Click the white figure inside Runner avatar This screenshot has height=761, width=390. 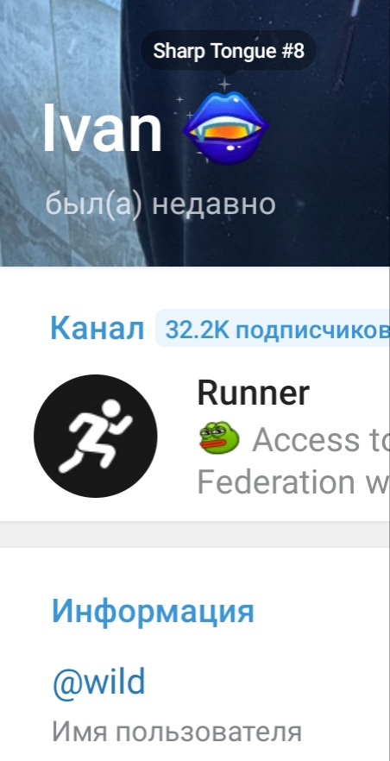(95, 436)
